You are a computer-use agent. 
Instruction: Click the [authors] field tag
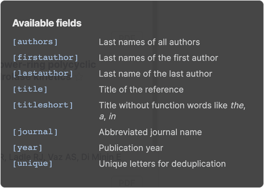(35, 42)
